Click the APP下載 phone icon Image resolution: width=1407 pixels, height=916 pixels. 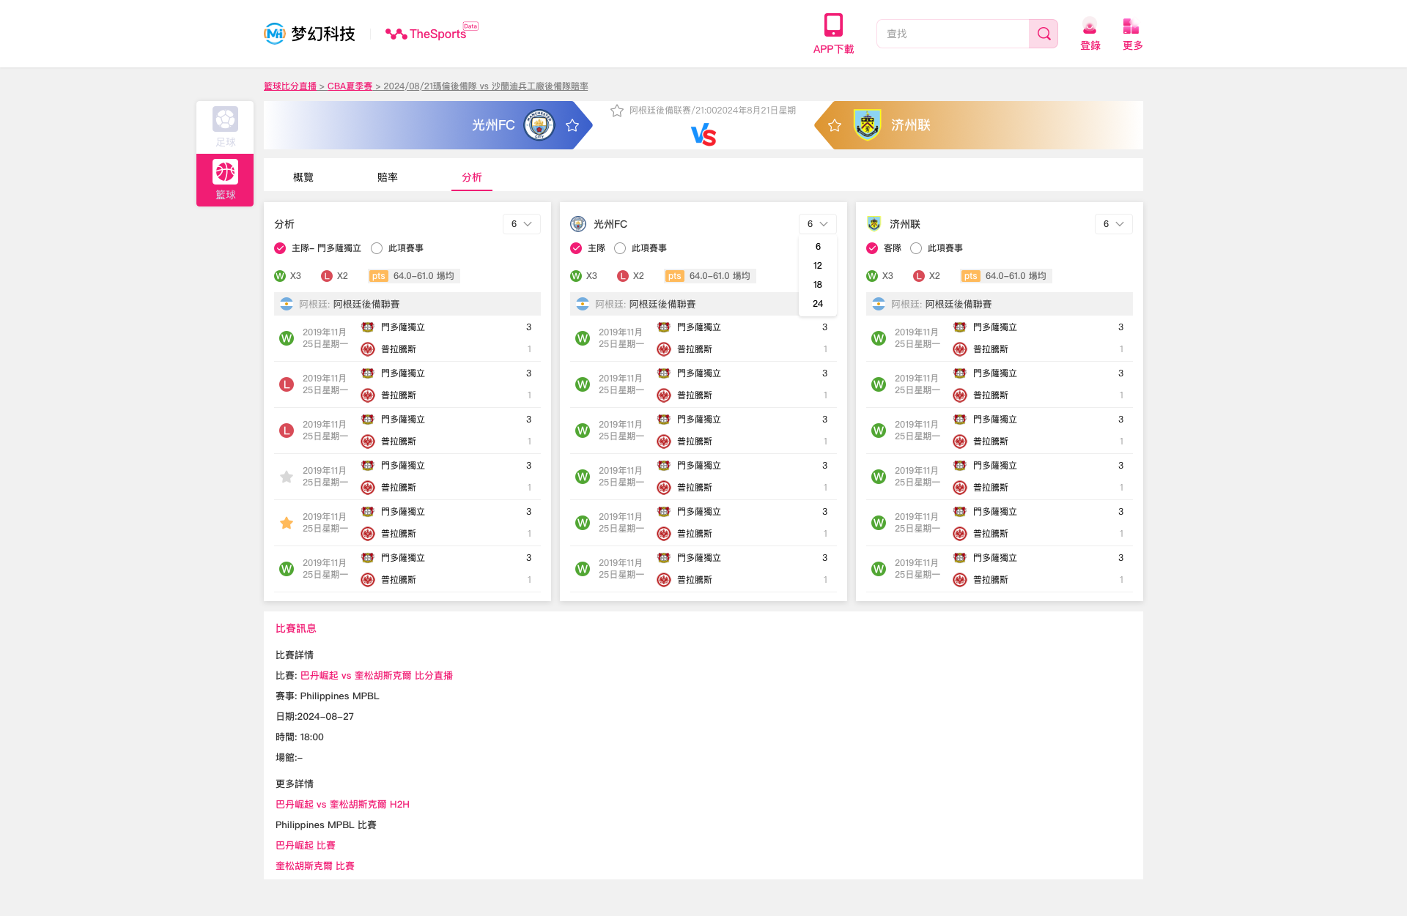[x=833, y=26]
